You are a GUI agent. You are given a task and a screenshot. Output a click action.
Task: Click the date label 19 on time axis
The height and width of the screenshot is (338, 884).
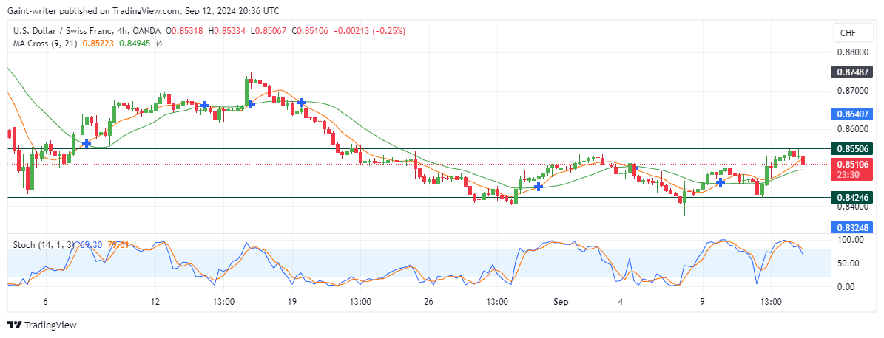292,302
